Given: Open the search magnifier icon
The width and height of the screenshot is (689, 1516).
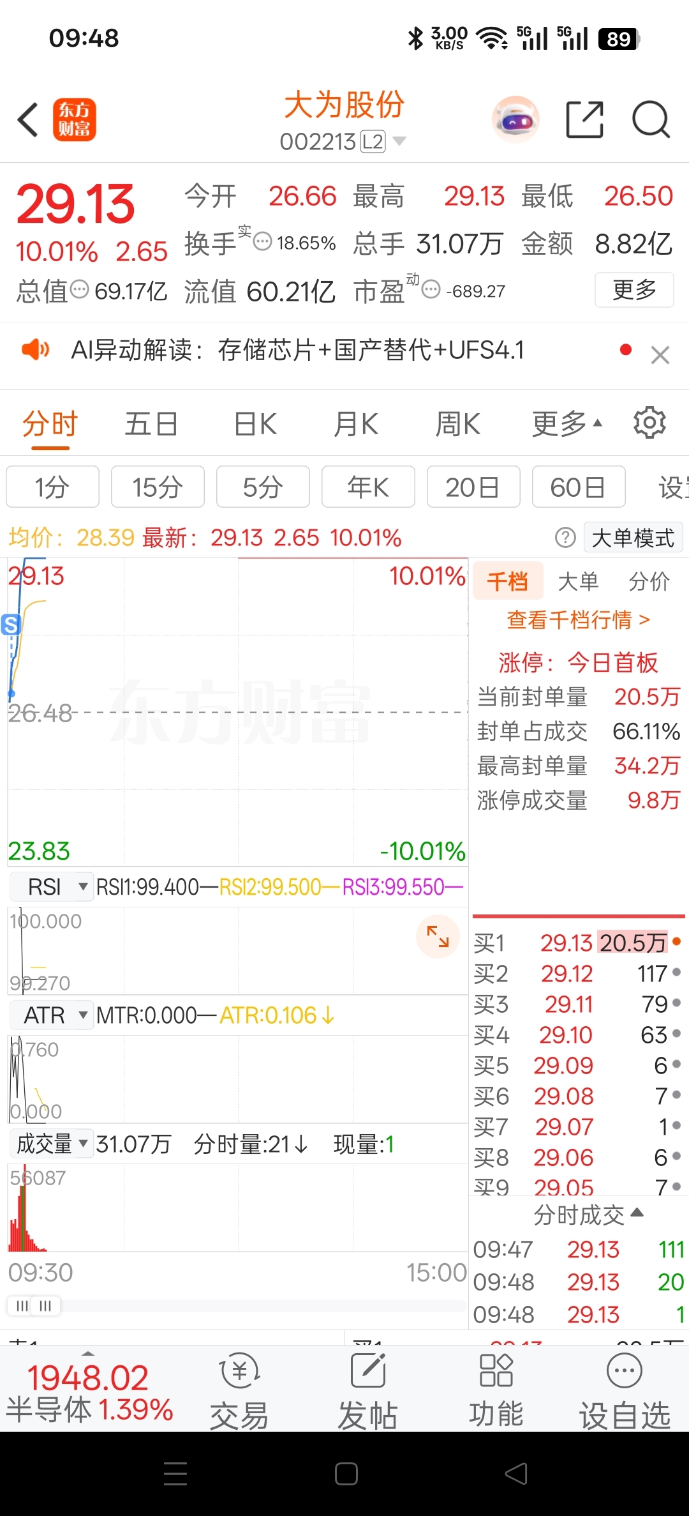Looking at the screenshot, I should tap(651, 119).
